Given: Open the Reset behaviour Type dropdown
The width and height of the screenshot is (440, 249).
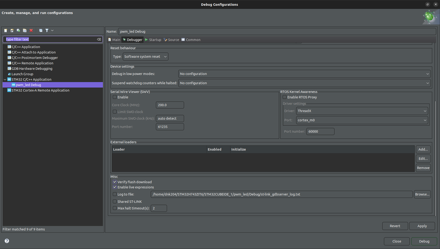Looking at the screenshot, I should point(145,57).
